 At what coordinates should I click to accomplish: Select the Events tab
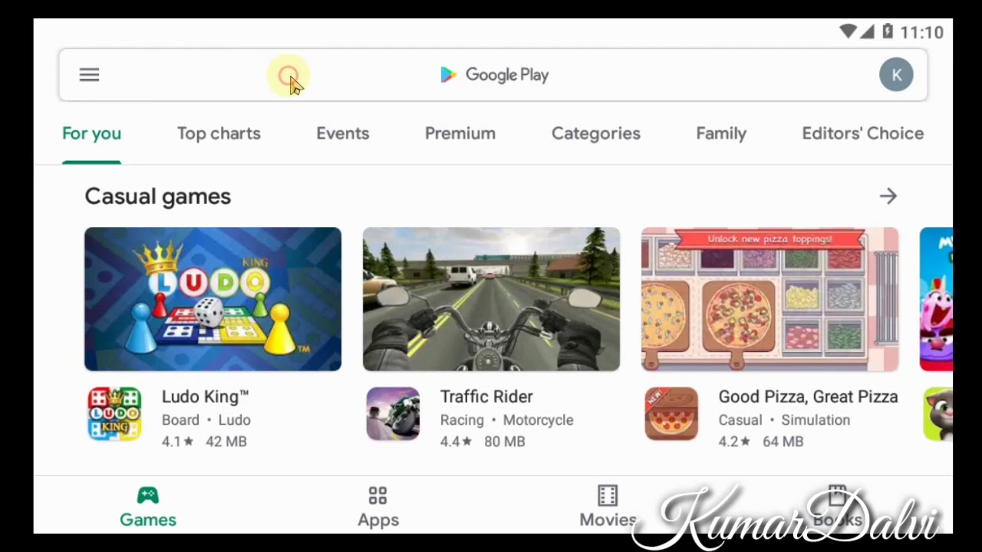(343, 133)
